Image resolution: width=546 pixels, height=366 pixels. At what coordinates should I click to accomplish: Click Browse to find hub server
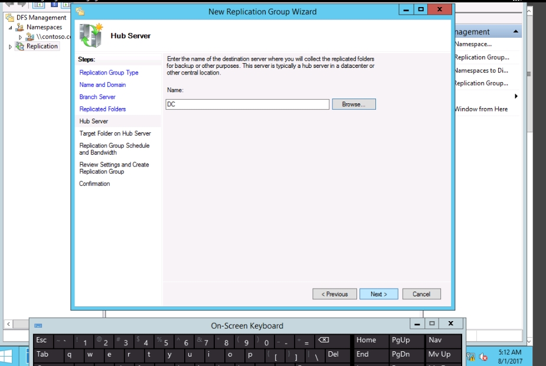pyautogui.click(x=354, y=104)
